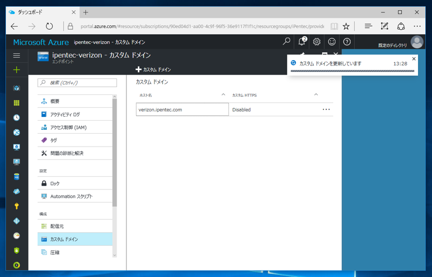The image size is (432, 277).
Task: Sort by カスタム HTTPS column arrow
Action: [x=316, y=95]
